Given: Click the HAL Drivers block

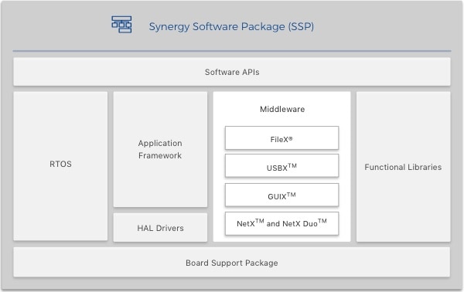Looking at the screenshot, I should 160,228.
